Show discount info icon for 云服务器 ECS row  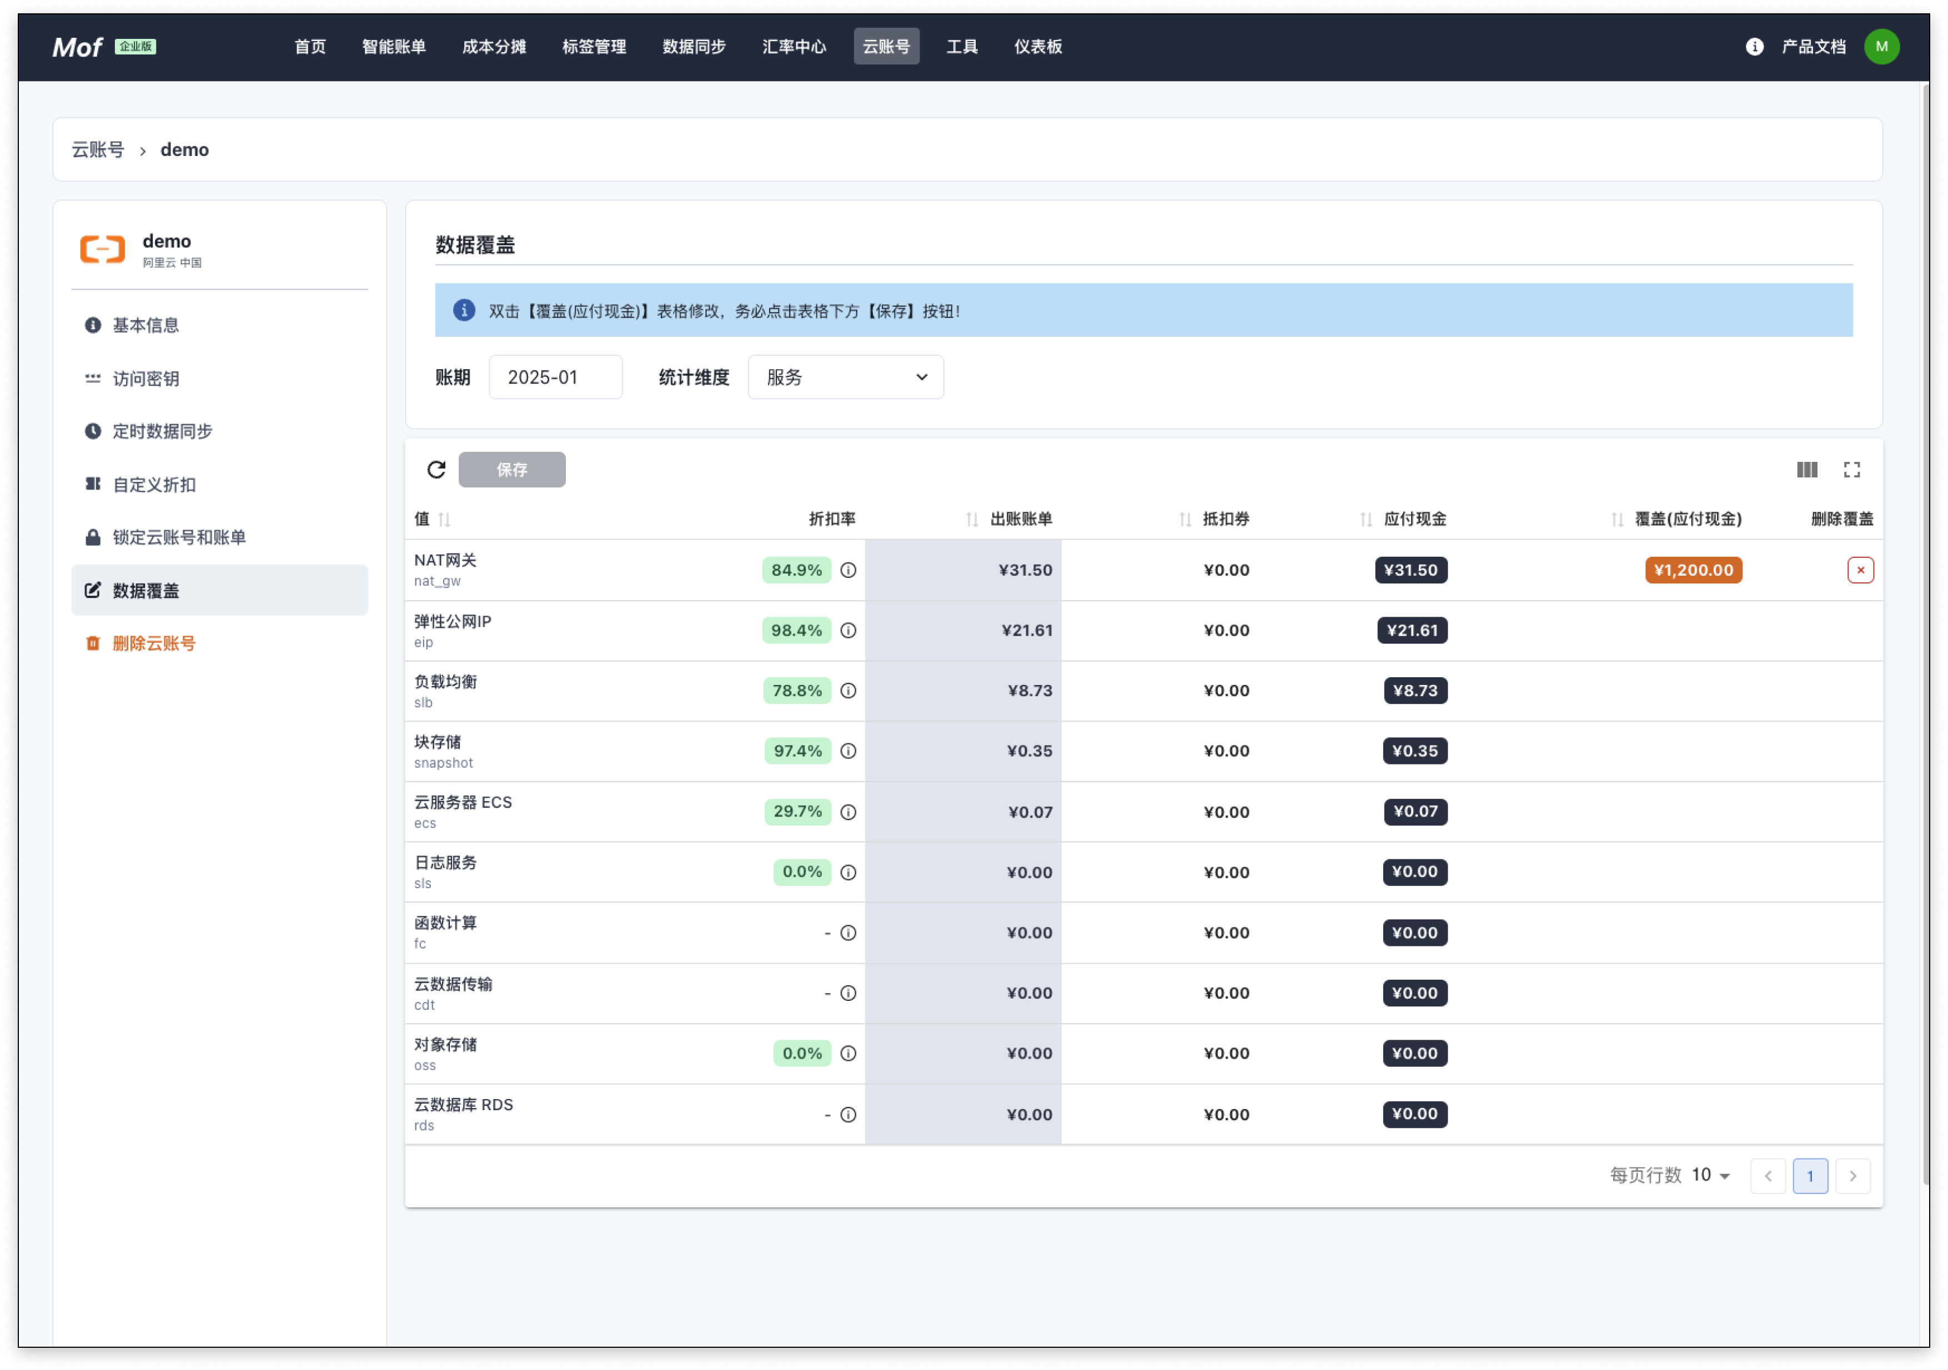click(847, 812)
